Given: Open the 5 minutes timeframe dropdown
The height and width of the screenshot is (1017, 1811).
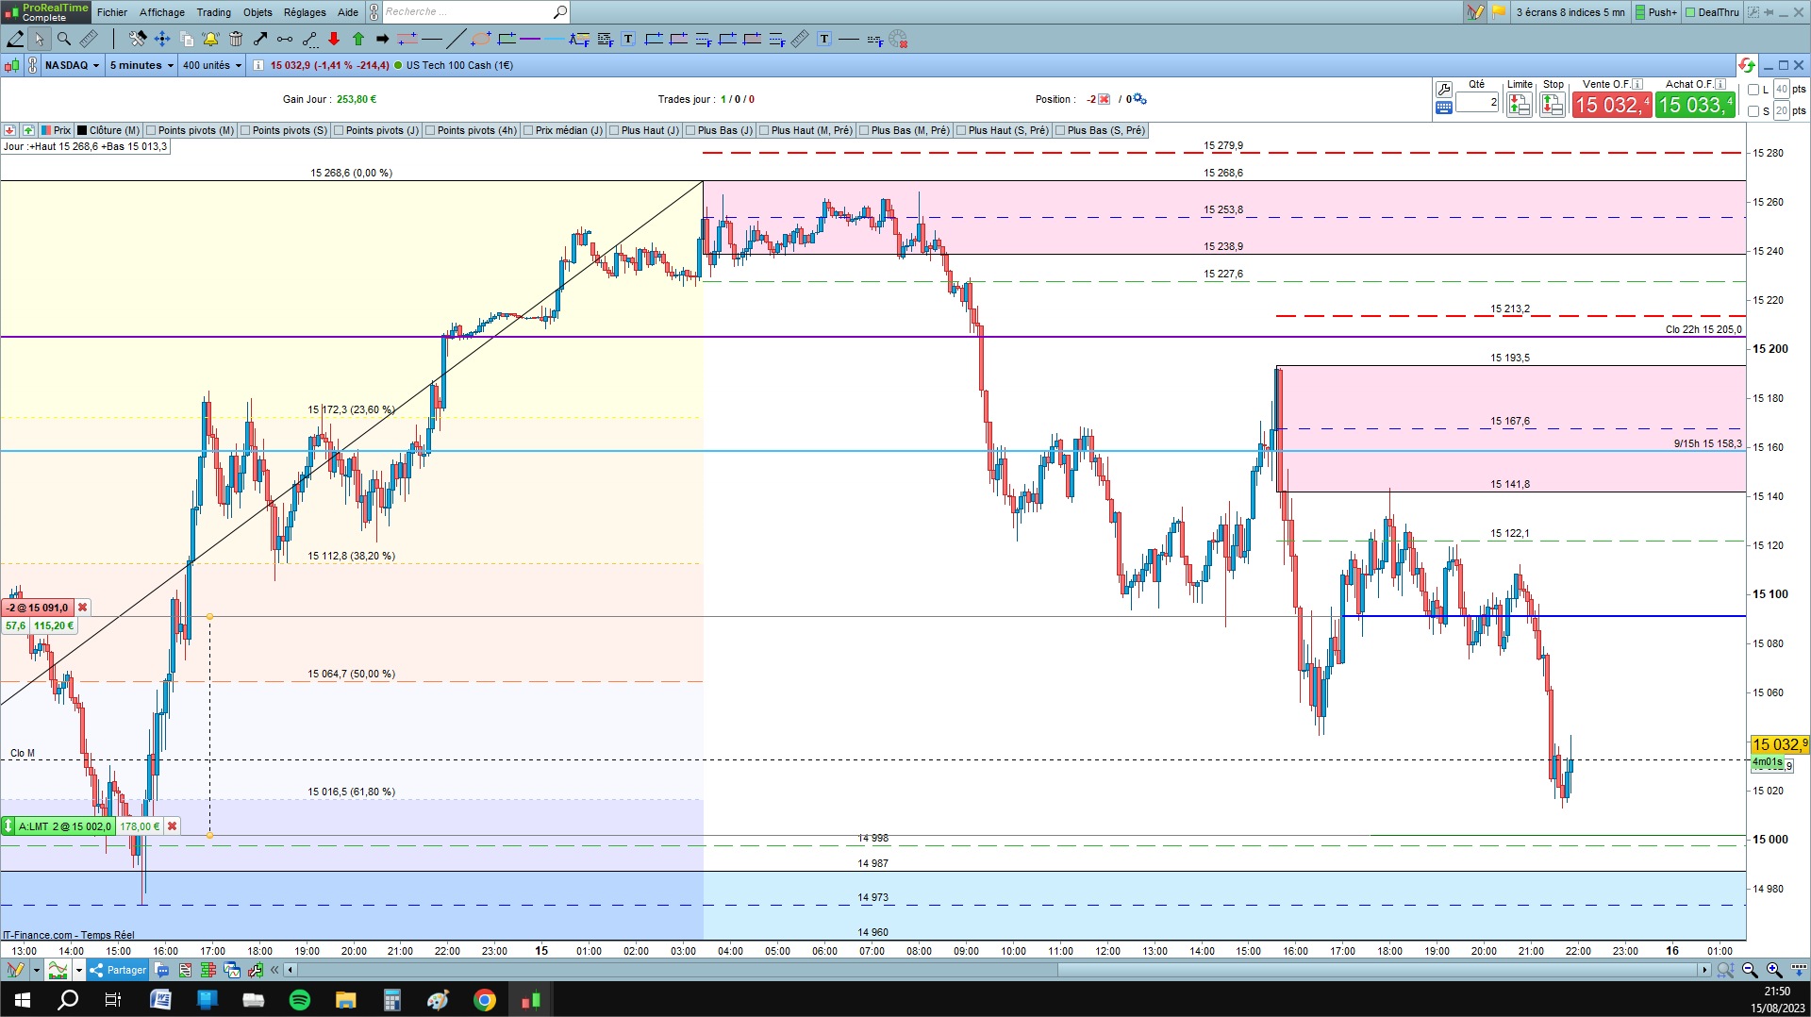Looking at the screenshot, I should point(141,65).
